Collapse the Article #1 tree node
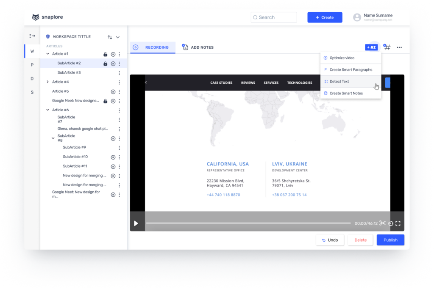The image size is (434, 289). (x=47, y=54)
